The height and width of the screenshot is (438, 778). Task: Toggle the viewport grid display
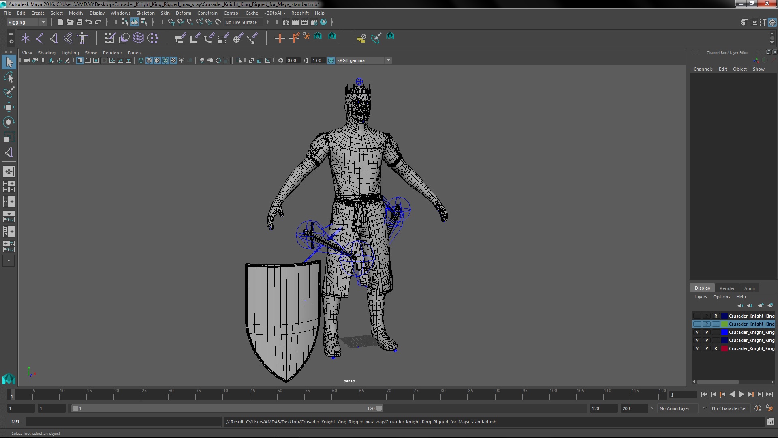pos(80,60)
